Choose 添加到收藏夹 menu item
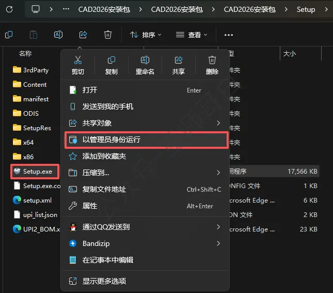This screenshot has width=333, height=293. point(145,156)
